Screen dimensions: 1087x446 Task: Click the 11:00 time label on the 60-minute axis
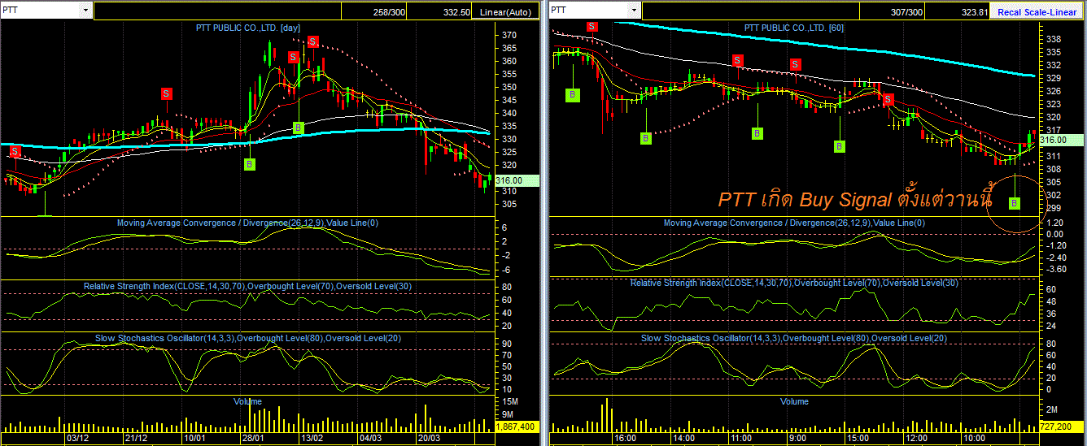(741, 438)
